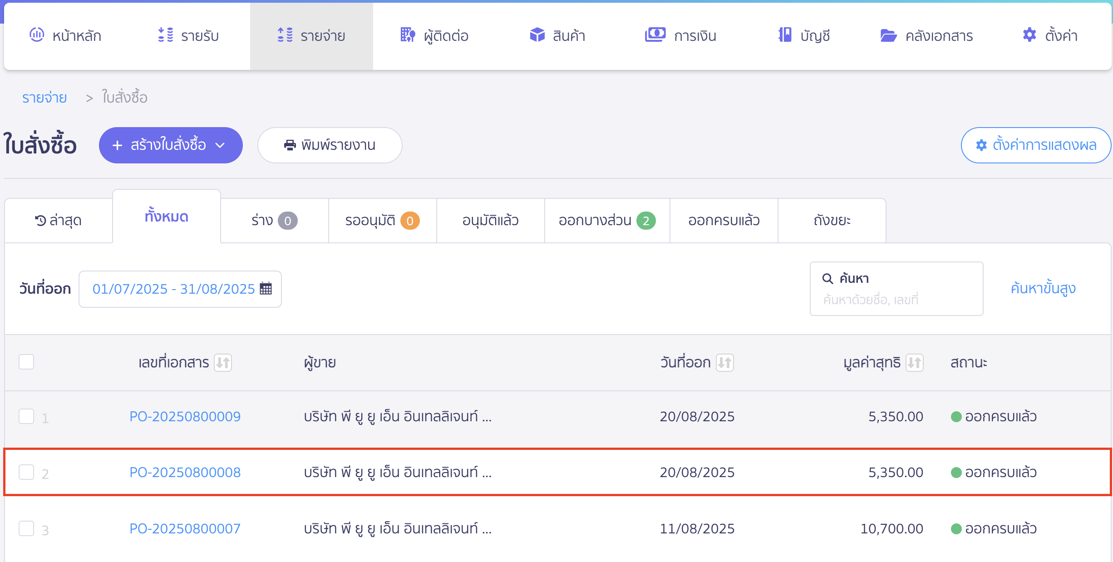1113x562 pixels.
Task: Click the คลังเอกสาร folder icon
Action: [x=888, y=35]
